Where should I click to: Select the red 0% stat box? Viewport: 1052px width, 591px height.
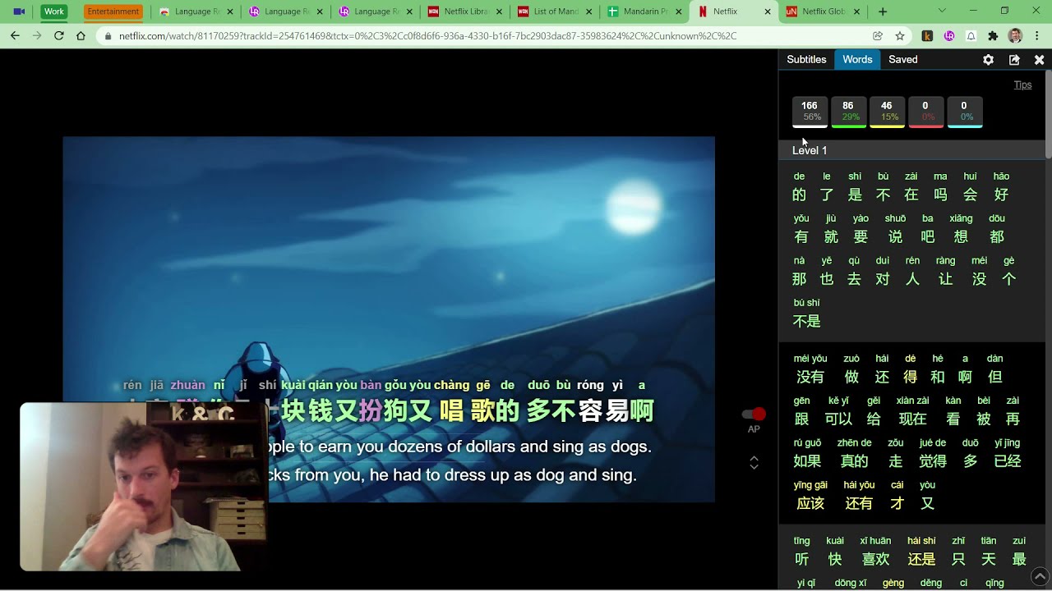[x=925, y=112]
